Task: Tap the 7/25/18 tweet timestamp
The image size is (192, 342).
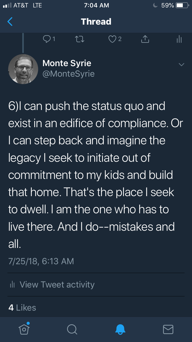Action: pyautogui.click(x=41, y=261)
